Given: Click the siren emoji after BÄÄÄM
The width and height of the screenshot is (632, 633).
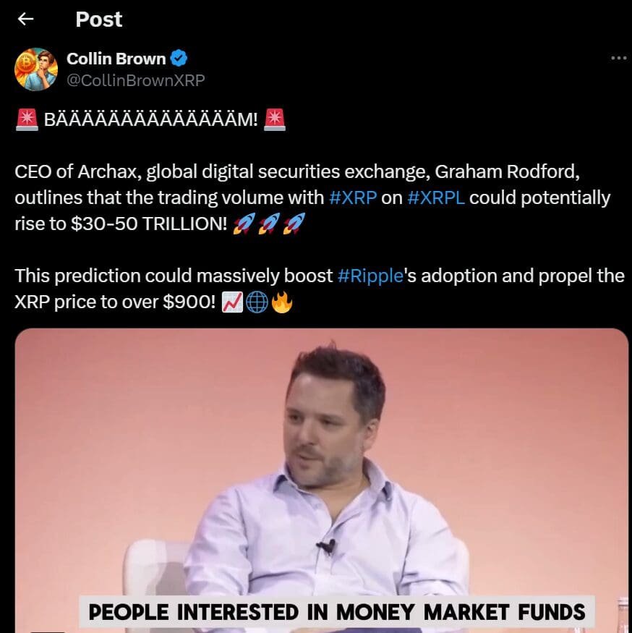Looking at the screenshot, I should pyautogui.click(x=275, y=119).
